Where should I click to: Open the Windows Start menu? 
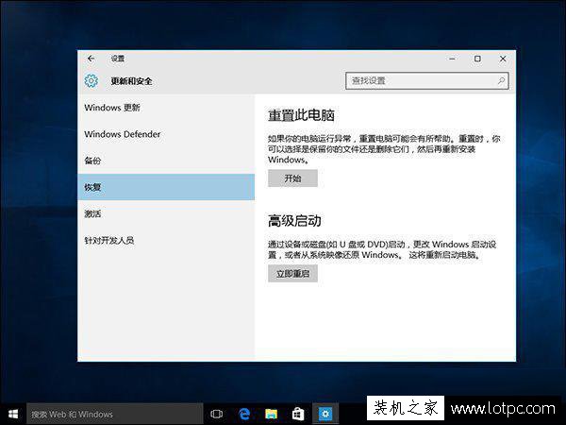pyautogui.click(x=13, y=414)
